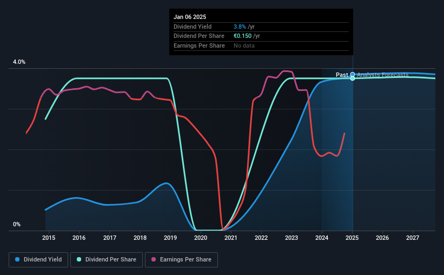Click the 'No data' Earnings Per Share value
This screenshot has height=275, width=444.
pyautogui.click(x=244, y=45)
